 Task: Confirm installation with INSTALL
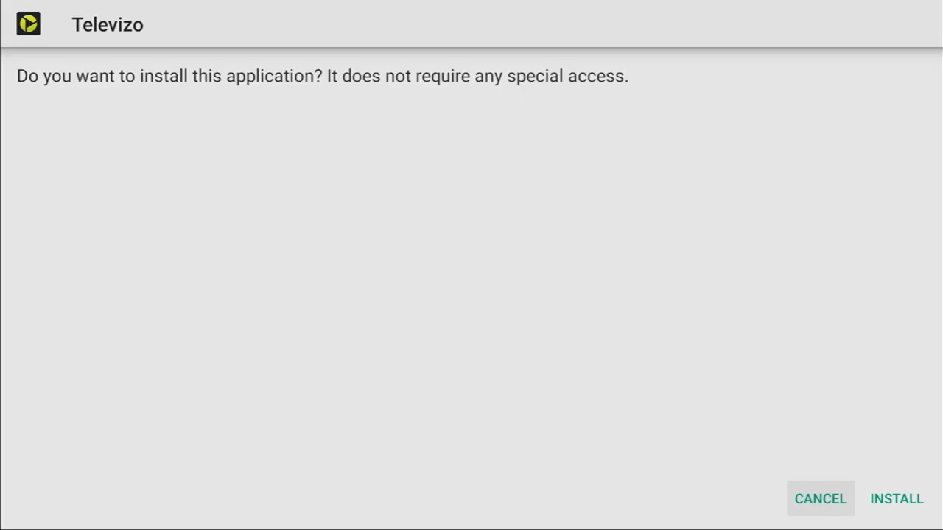click(897, 498)
